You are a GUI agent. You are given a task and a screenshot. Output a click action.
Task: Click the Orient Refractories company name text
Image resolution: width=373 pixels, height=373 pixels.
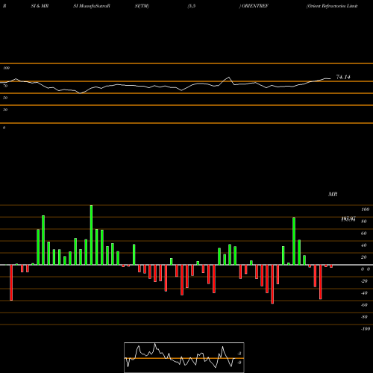[332, 6]
